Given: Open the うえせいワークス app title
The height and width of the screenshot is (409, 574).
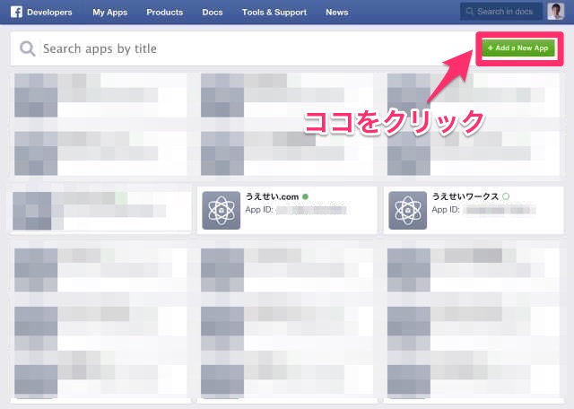Looking at the screenshot, I should [465, 196].
